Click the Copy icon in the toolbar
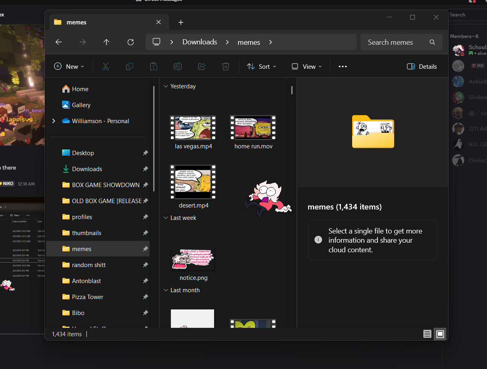Screen dimensions: 487x369 (x=129, y=66)
